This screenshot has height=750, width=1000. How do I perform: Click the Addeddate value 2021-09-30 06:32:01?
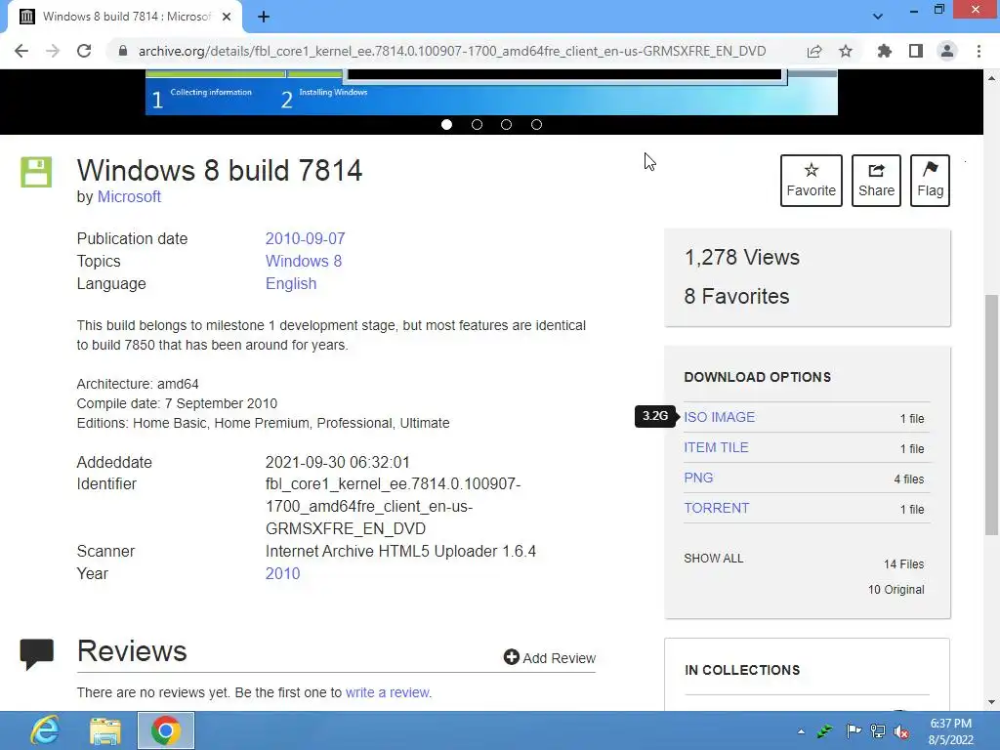tap(337, 462)
